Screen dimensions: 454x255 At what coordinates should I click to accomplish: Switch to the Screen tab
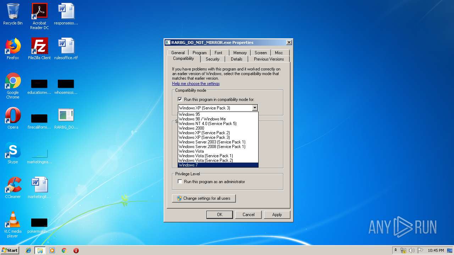click(x=261, y=53)
